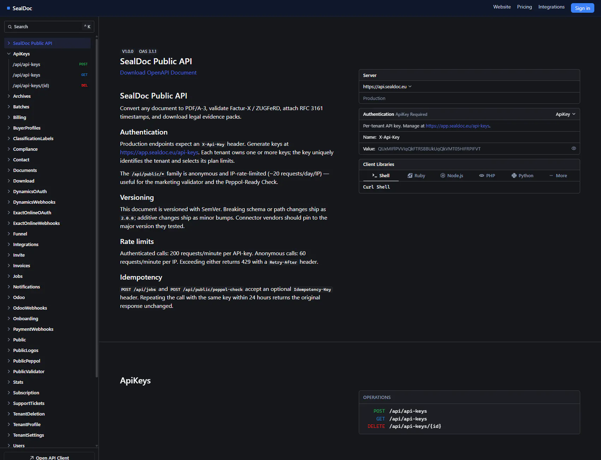The image size is (601, 460).
Task: Open api-keys link in Authentication panel
Action: point(458,126)
